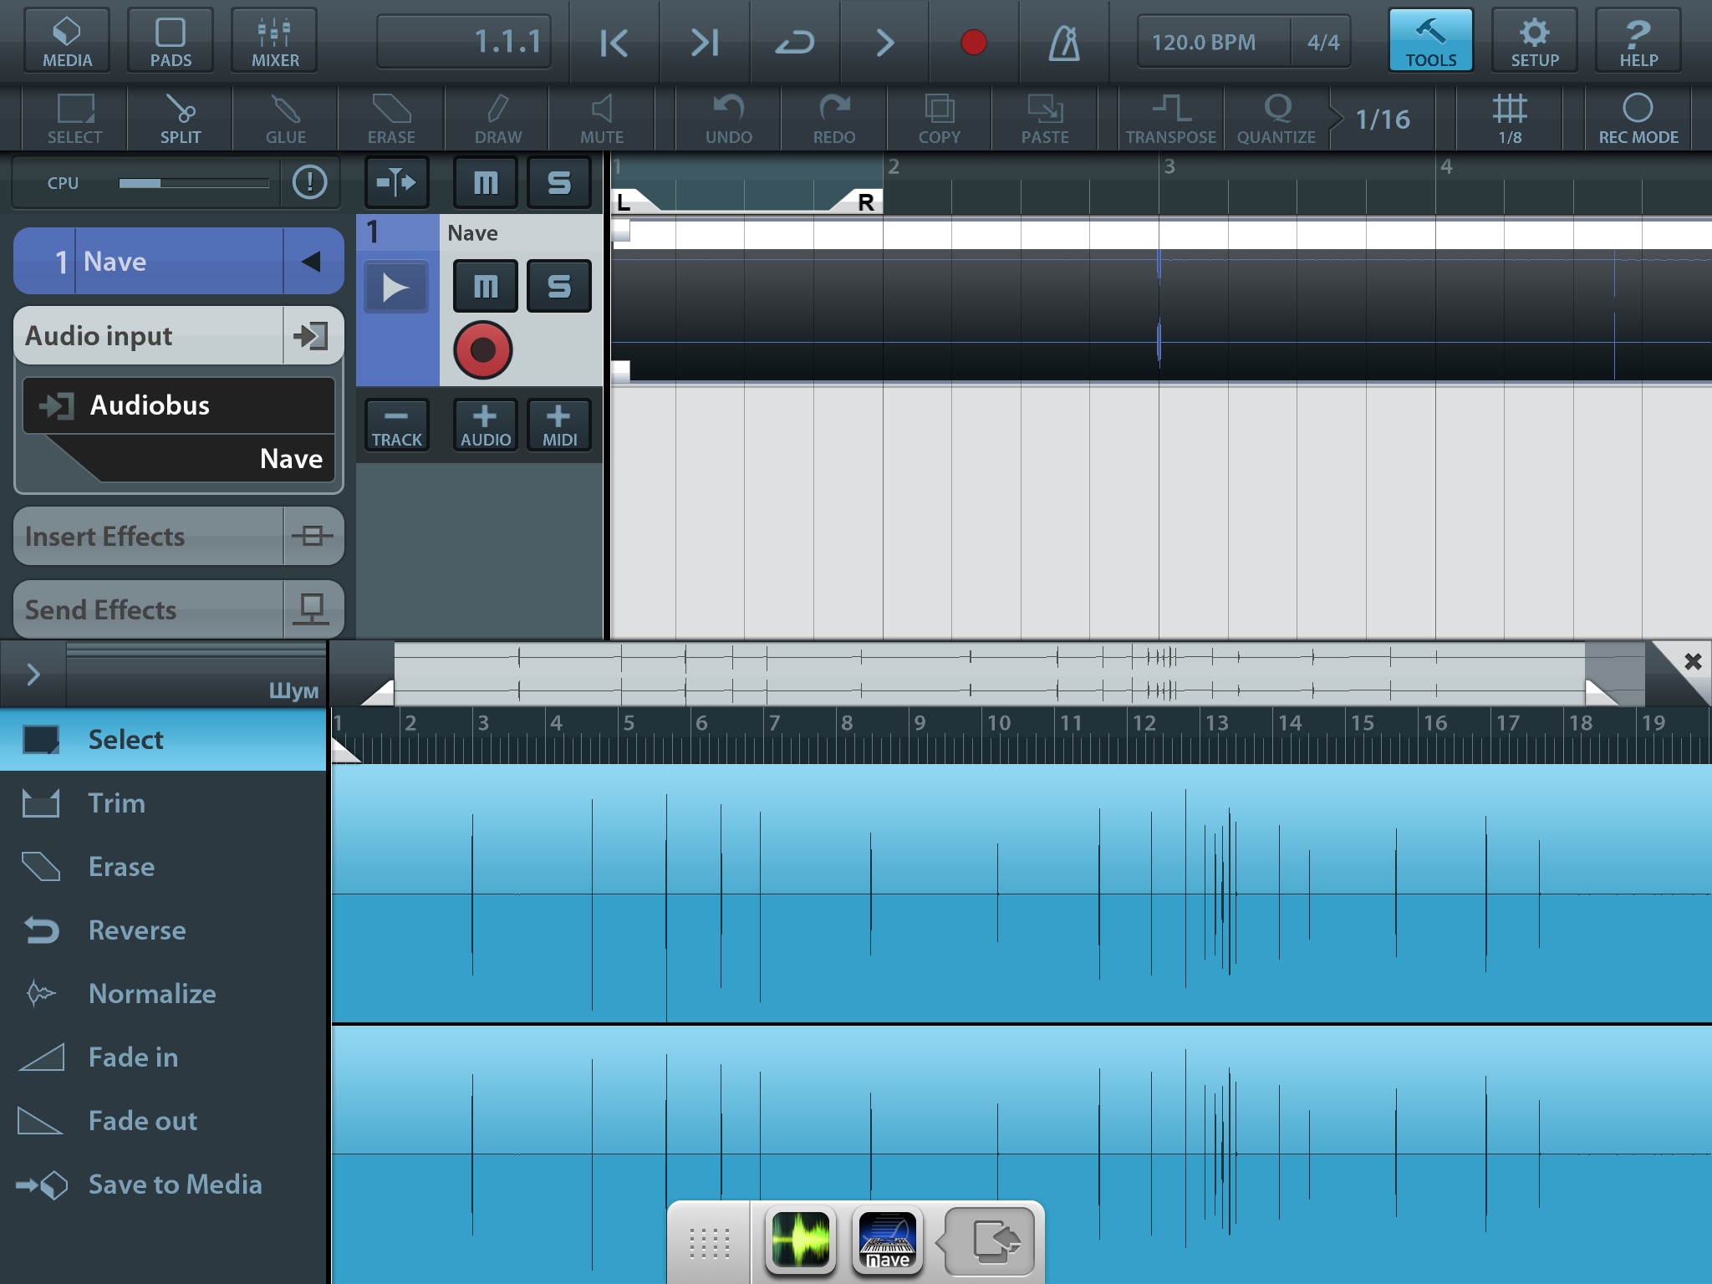The width and height of the screenshot is (1712, 1284).
Task: Undo the last action
Action: coord(729,119)
